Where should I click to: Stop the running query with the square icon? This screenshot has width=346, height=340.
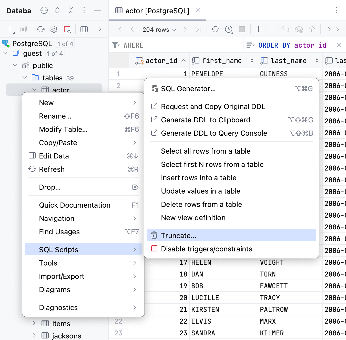241,29
